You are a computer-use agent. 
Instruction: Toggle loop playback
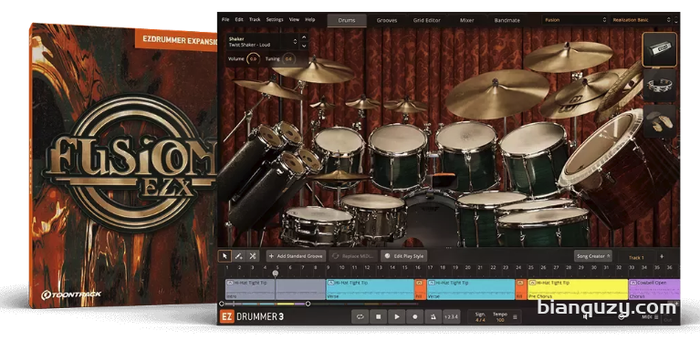coord(360,317)
